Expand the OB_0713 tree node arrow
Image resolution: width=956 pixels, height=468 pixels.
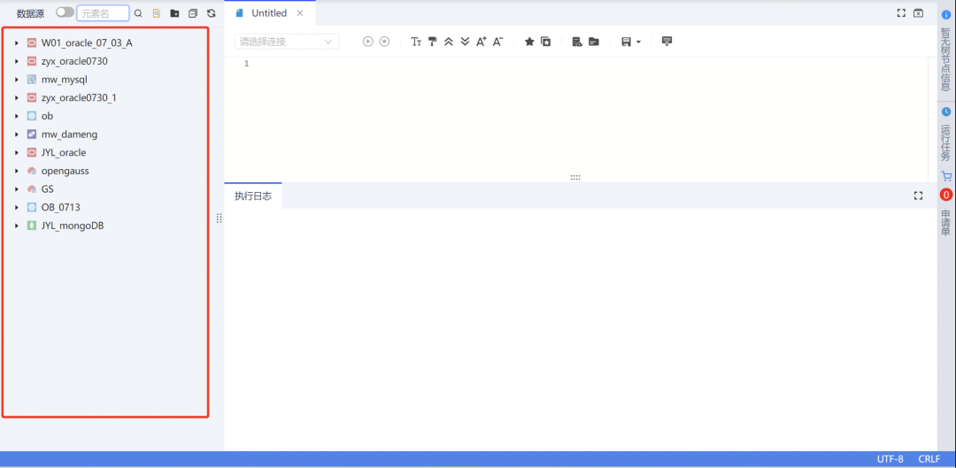pyautogui.click(x=17, y=208)
